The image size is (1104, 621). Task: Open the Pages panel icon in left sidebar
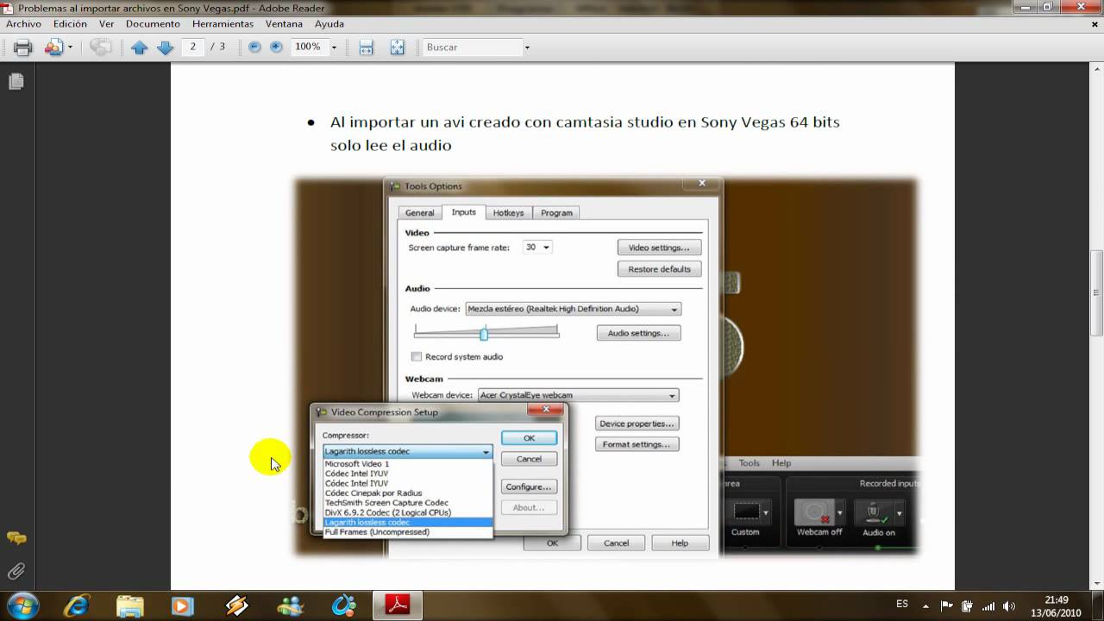[16, 81]
